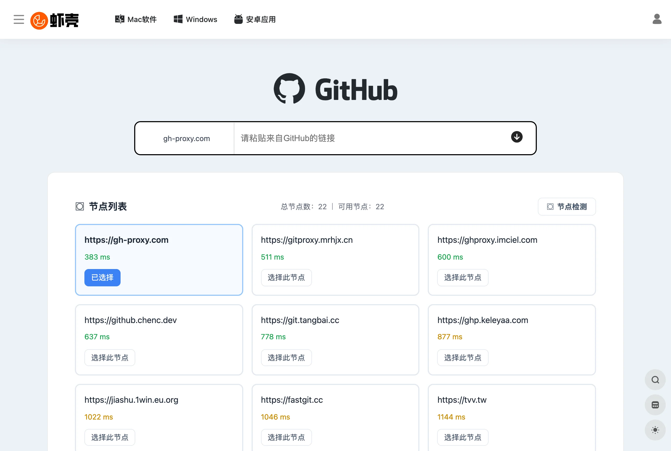Image resolution: width=671 pixels, height=451 pixels.
Task: Click the https://gitproxy.mrhjx.cn title
Action: [x=307, y=240]
